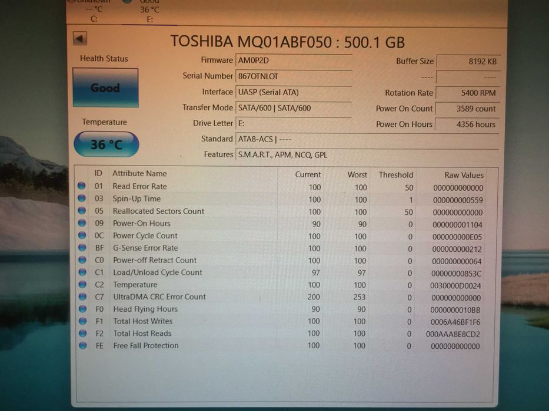Click the status dot for Head Flying Hours

tap(82, 309)
